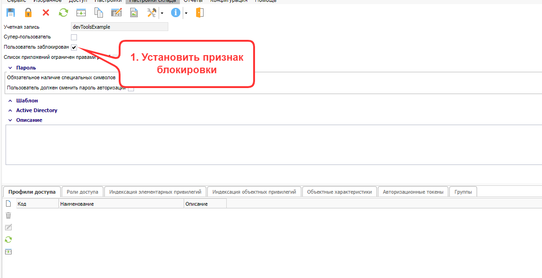The image size is (542, 278).
Task: Expand the Шаблон section
Action: [10, 101]
